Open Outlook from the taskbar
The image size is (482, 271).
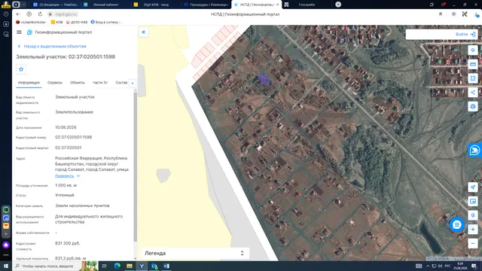click(x=154, y=266)
